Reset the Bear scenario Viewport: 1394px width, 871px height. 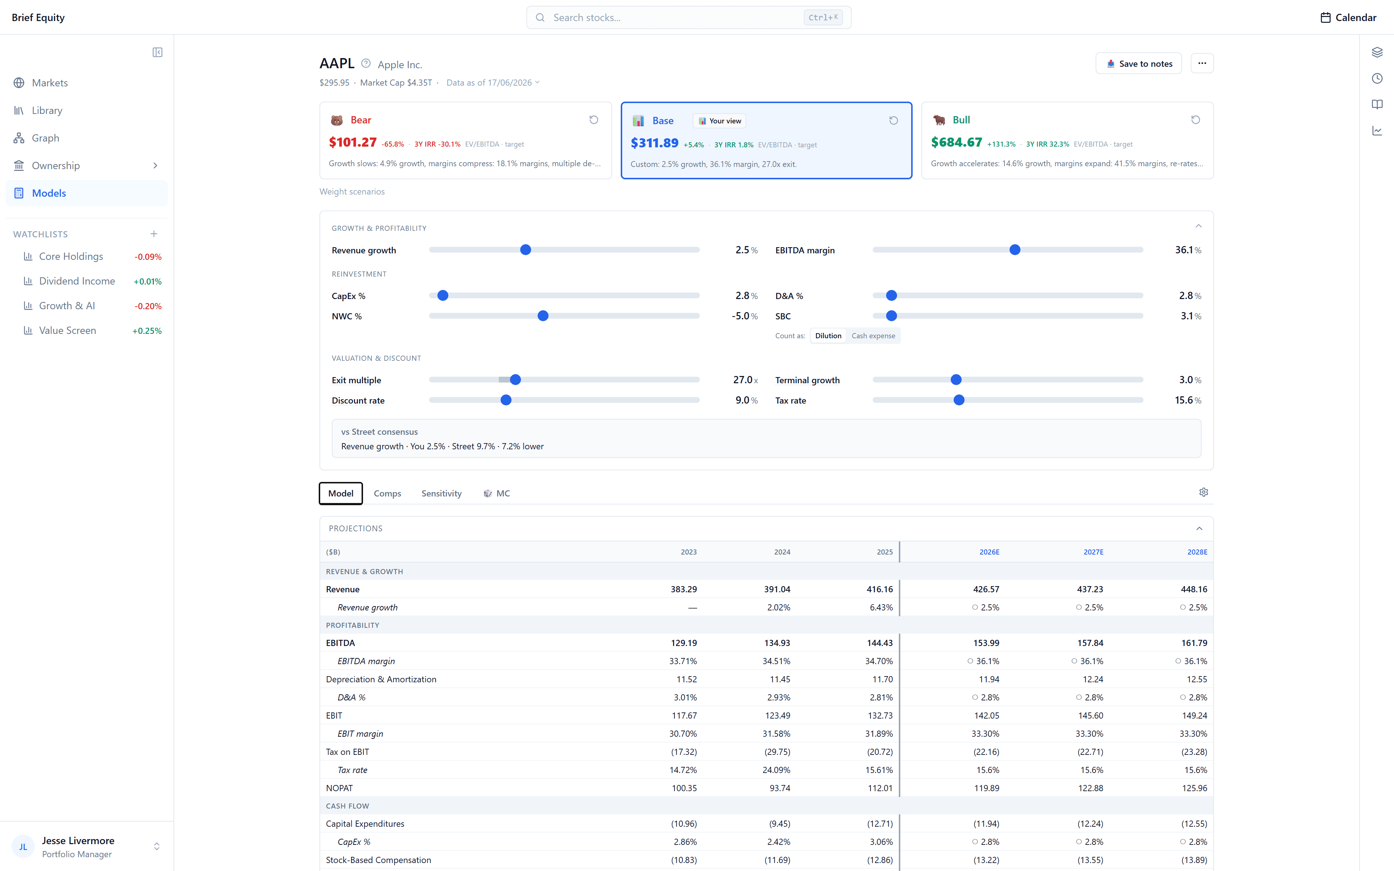pos(593,120)
